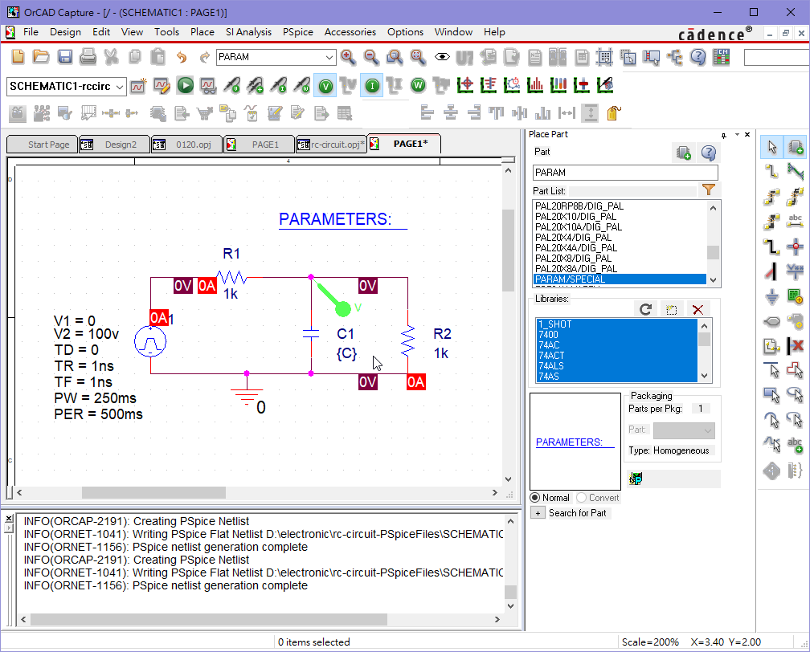Switch to the Design2 tab
The width and height of the screenshot is (810, 652).
point(114,145)
